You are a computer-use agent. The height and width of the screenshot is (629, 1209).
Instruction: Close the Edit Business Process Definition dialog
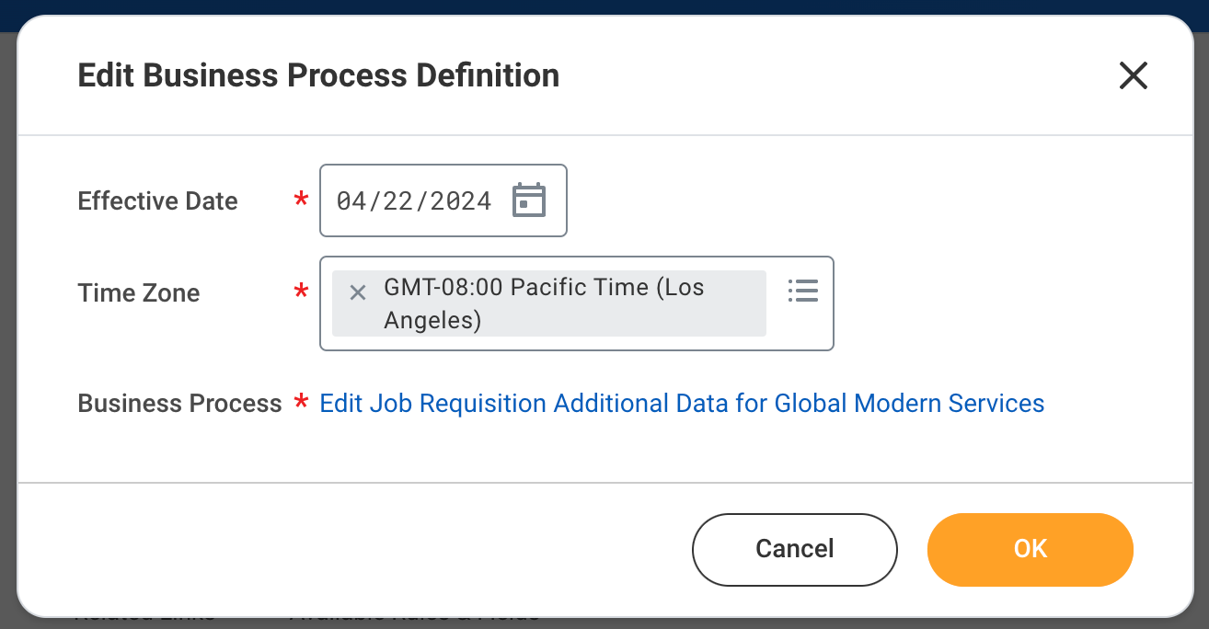[x=1133, y=75]
